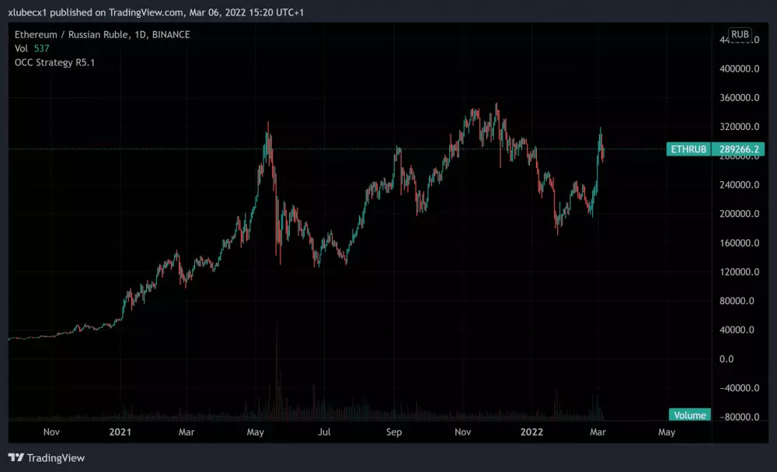Image resolution: width=777 pixels, height=472 pixels.
Task: Toggle the ETHRUB last price label
Action: (688, 149)
